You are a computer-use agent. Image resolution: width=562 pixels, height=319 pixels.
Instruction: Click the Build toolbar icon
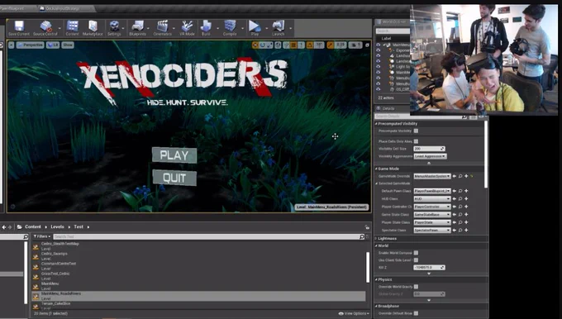[206, 28]
